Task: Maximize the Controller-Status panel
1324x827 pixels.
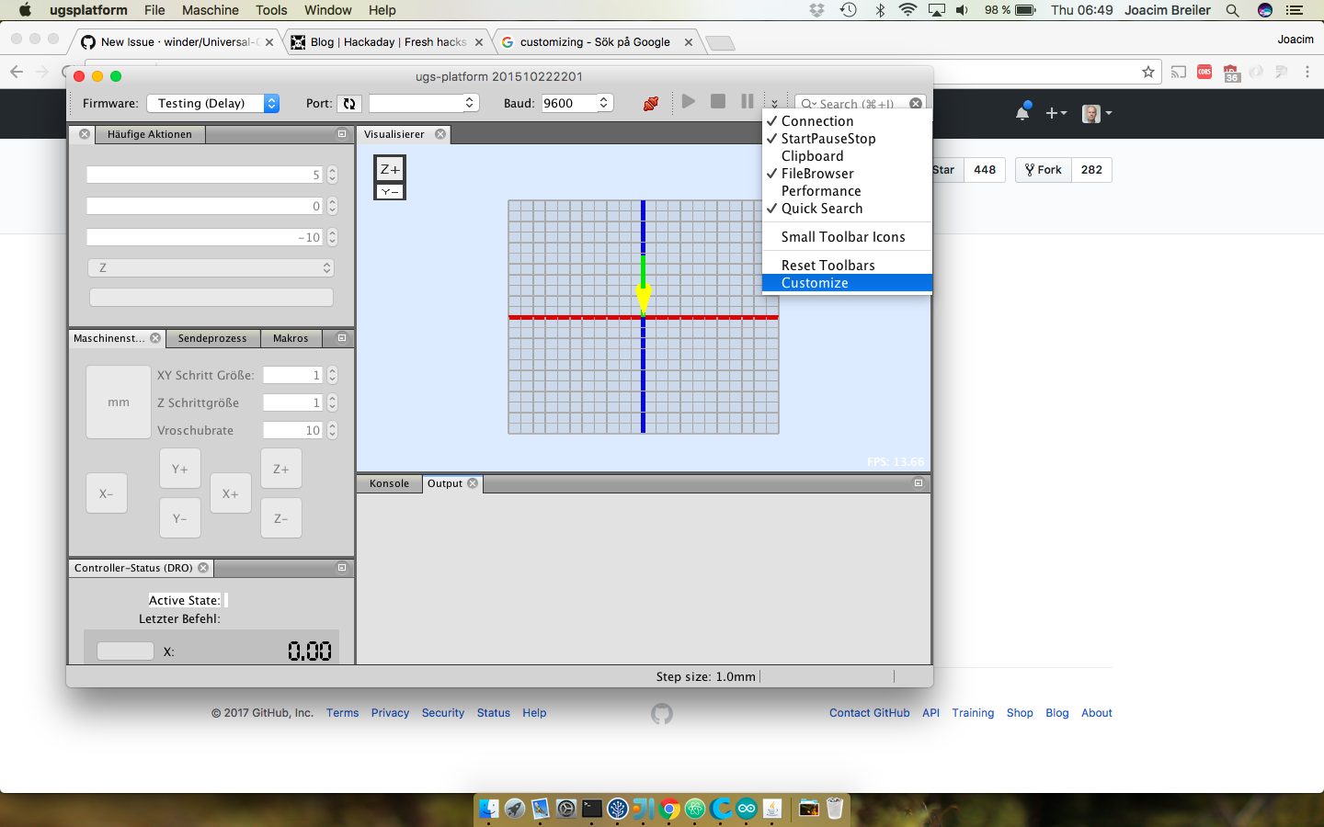Action: [342, 568]
